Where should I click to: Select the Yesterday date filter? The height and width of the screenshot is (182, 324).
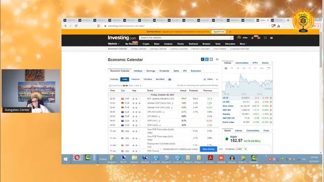pyautogui.click(x=114, y=79)
